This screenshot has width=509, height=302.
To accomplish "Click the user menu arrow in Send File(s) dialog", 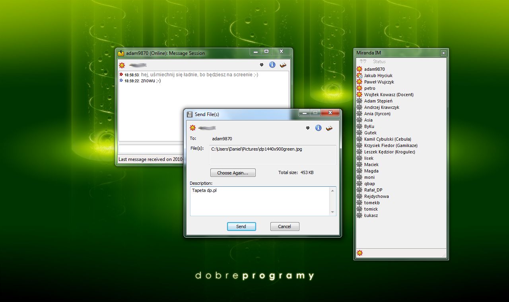I will [x=308, y=128].
